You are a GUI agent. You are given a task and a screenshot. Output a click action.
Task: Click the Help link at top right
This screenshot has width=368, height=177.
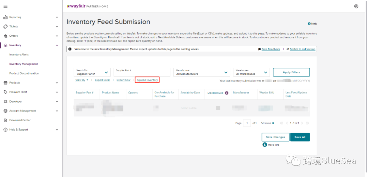click(x=314, y=24)
